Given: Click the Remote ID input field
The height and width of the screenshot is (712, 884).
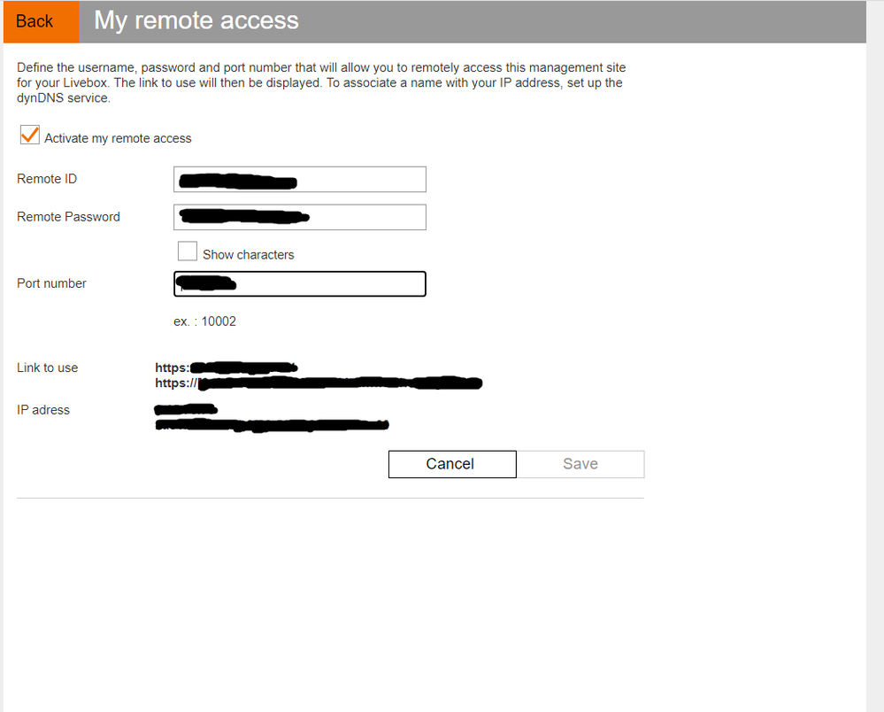Looking at the screenshot, I should click(299, 179).
